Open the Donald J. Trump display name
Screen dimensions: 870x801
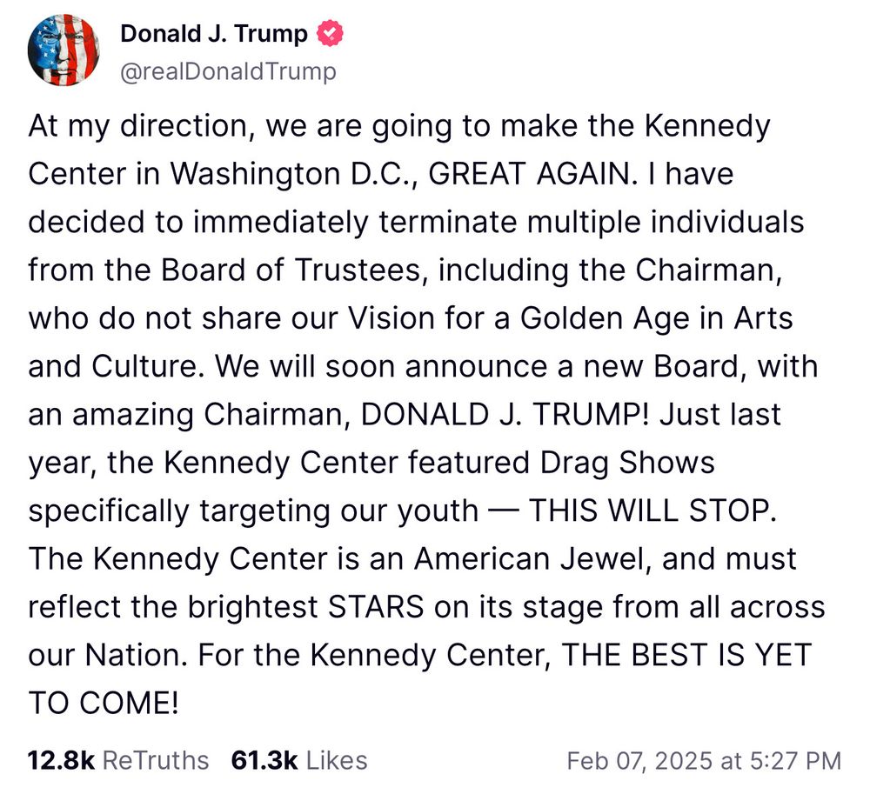pos(214,35)
